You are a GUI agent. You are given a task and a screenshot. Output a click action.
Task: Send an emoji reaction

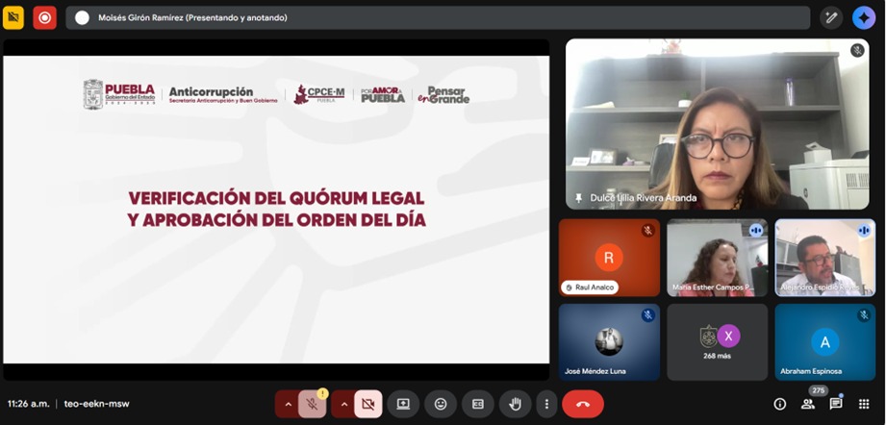click(x=441, y=404)
